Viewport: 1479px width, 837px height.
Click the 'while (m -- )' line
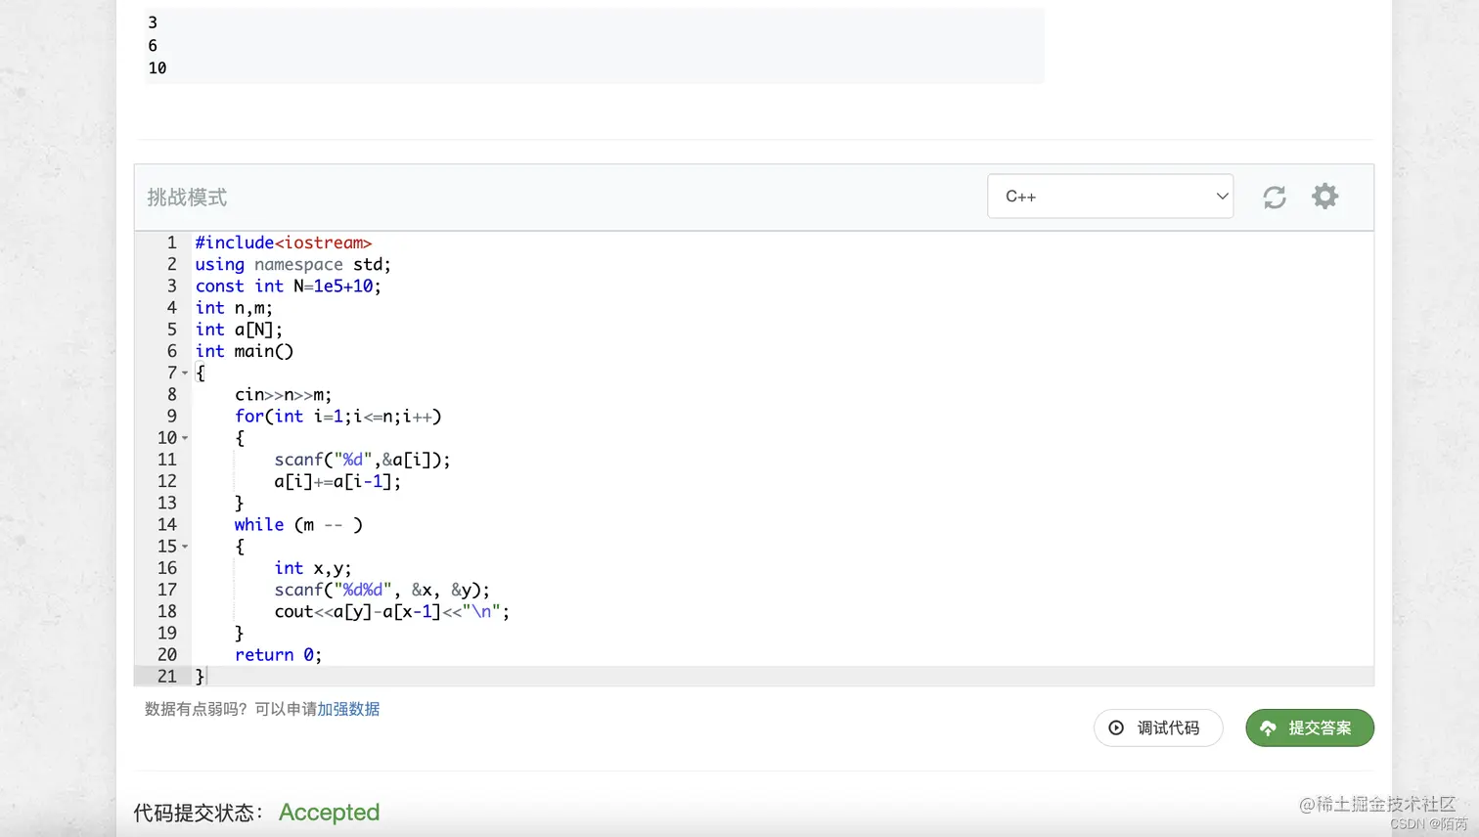click(298, 524)
